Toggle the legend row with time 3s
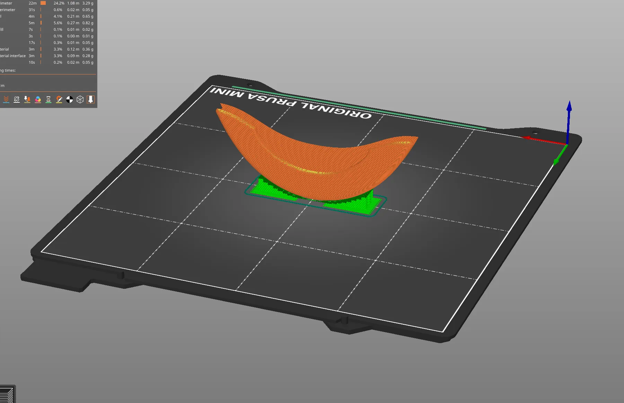Image resolution: width=624 pixels, height=403 pixels. [47, 36]
